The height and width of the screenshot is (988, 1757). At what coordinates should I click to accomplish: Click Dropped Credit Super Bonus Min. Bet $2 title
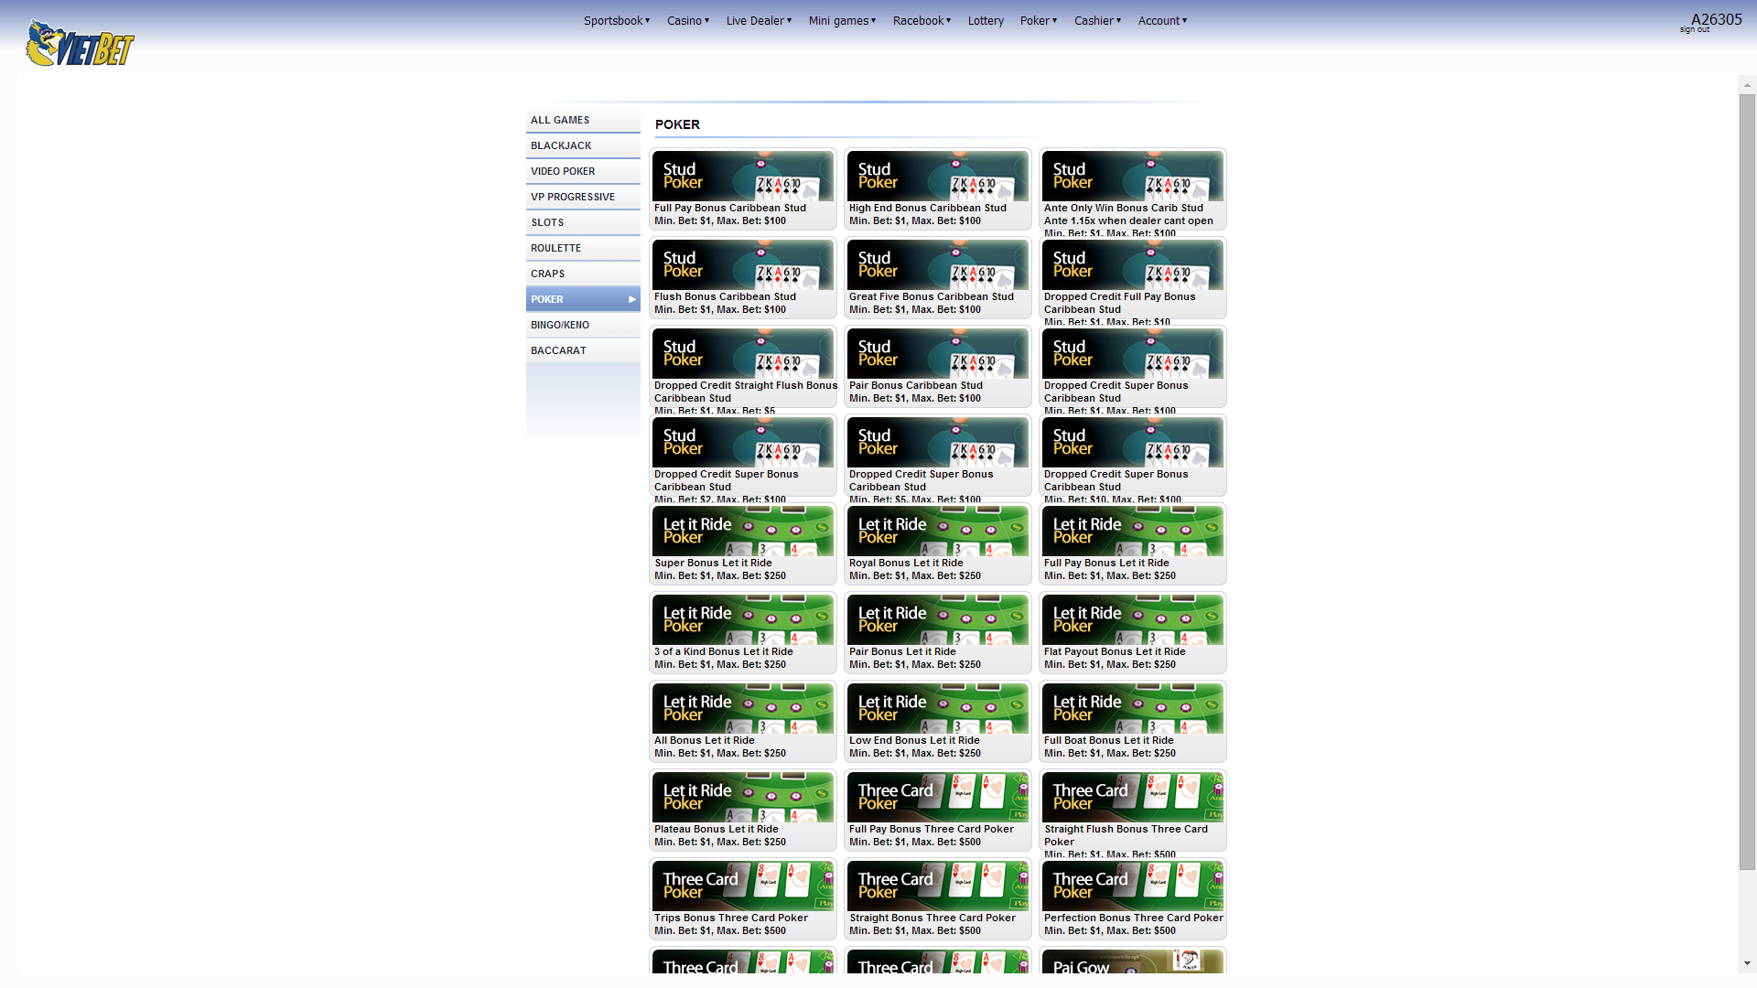click(x=726, y=480)
